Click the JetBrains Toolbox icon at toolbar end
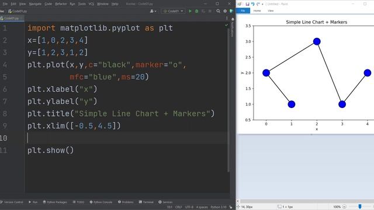The width and height of the screenshot is (374, 210). [231, 11]
